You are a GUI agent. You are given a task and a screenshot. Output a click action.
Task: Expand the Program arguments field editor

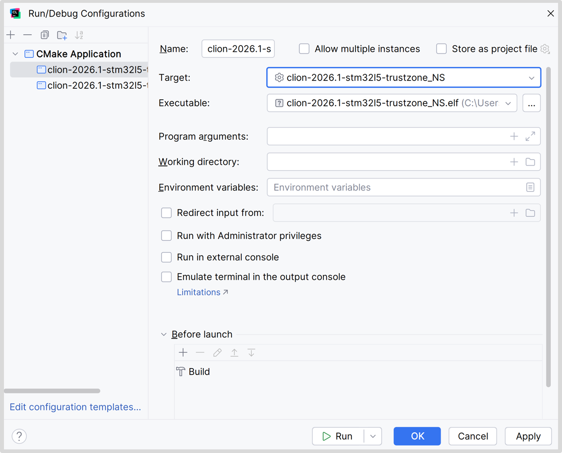tap(530, 136)
